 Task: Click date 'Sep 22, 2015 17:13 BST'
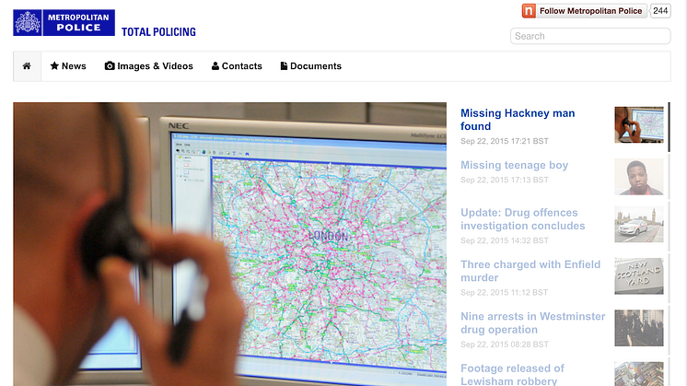pos(505,180)
